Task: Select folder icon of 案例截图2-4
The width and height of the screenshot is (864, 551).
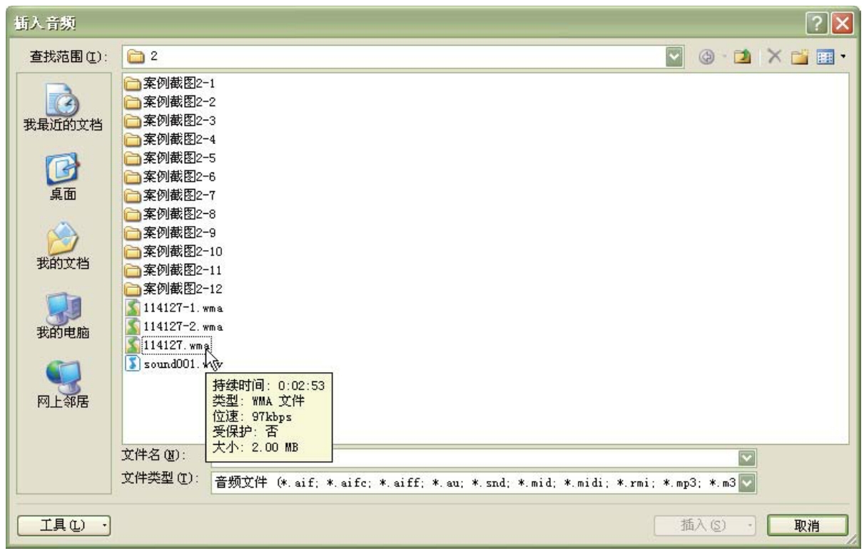Action: tap(133, 139)
